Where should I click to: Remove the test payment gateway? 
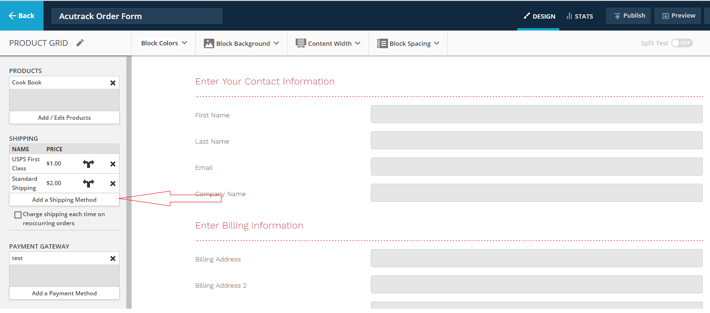(x=113, y=258)
